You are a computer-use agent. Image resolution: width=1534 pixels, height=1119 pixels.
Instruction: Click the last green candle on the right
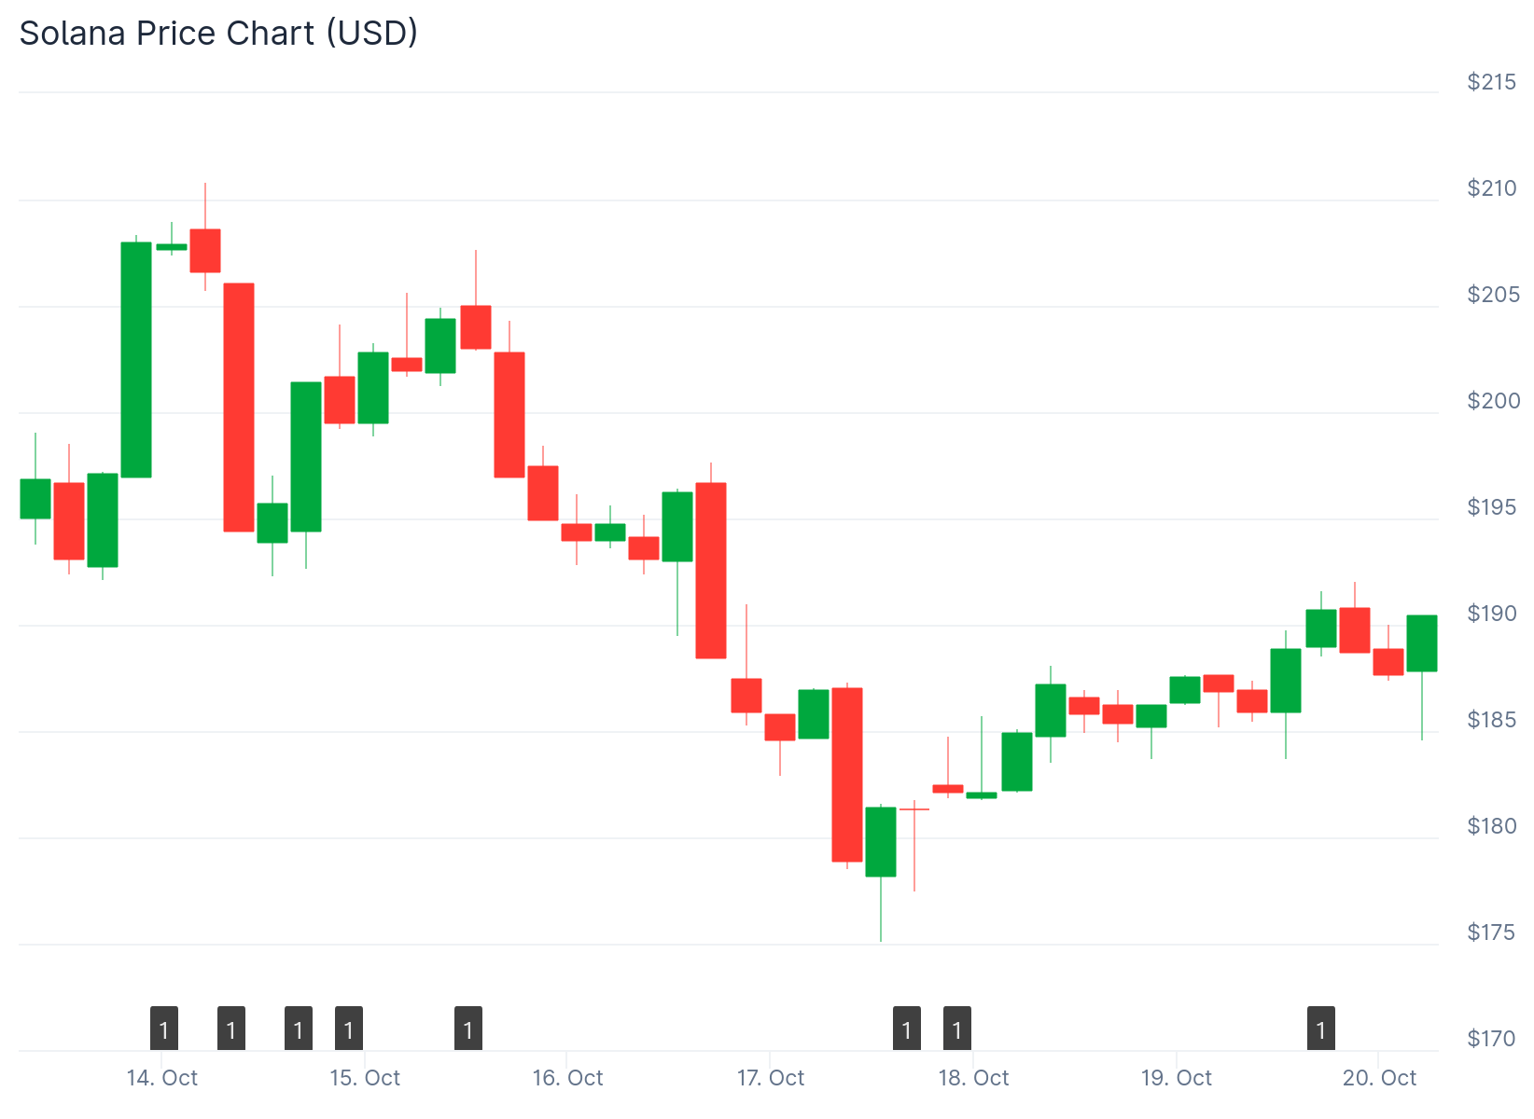pos(1422,643)
